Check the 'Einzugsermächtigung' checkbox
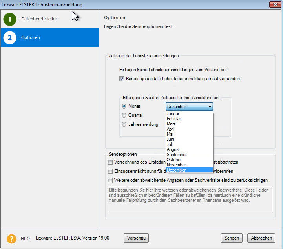 (110, 171)
